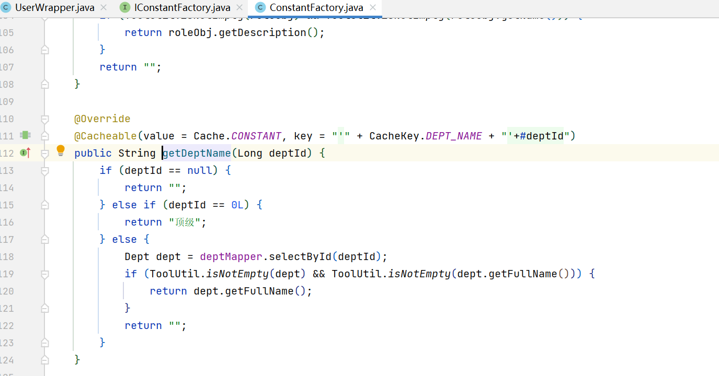The height and width of the screenshot is (376, 719).
Task: Toggle the fold marker at line 121
Action: pos(44,308)
